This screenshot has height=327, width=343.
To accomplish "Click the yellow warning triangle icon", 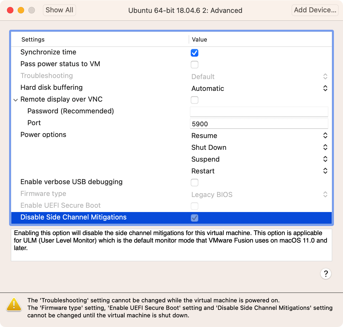I will pyautogui.click(x=14, y=304).
